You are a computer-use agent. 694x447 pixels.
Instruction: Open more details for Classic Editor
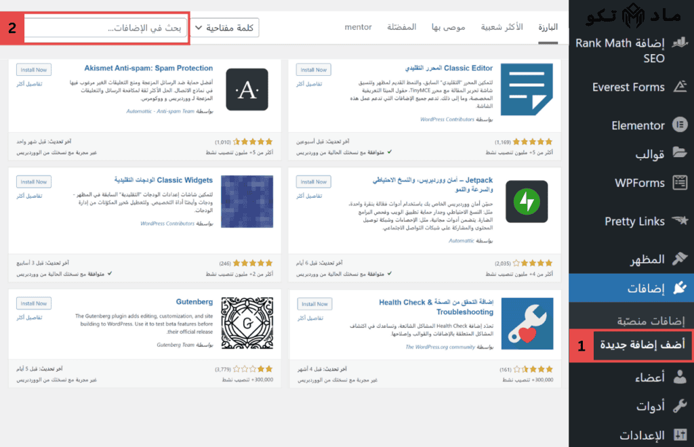pyautogui.click(x=309, y=83)
